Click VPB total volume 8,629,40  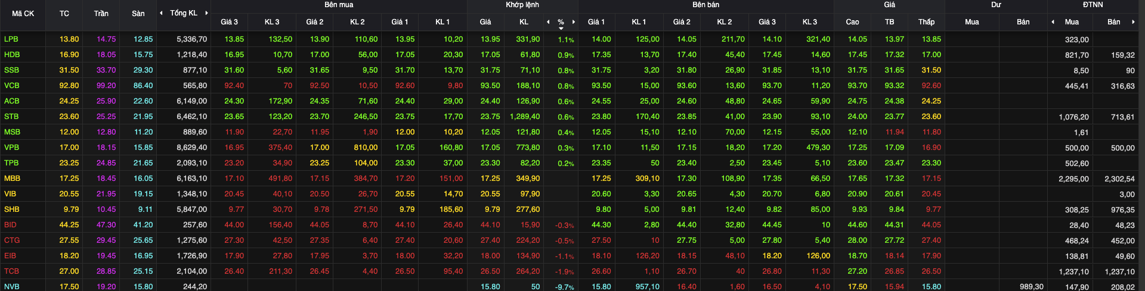pyautogui.click(x=192, y=147)
